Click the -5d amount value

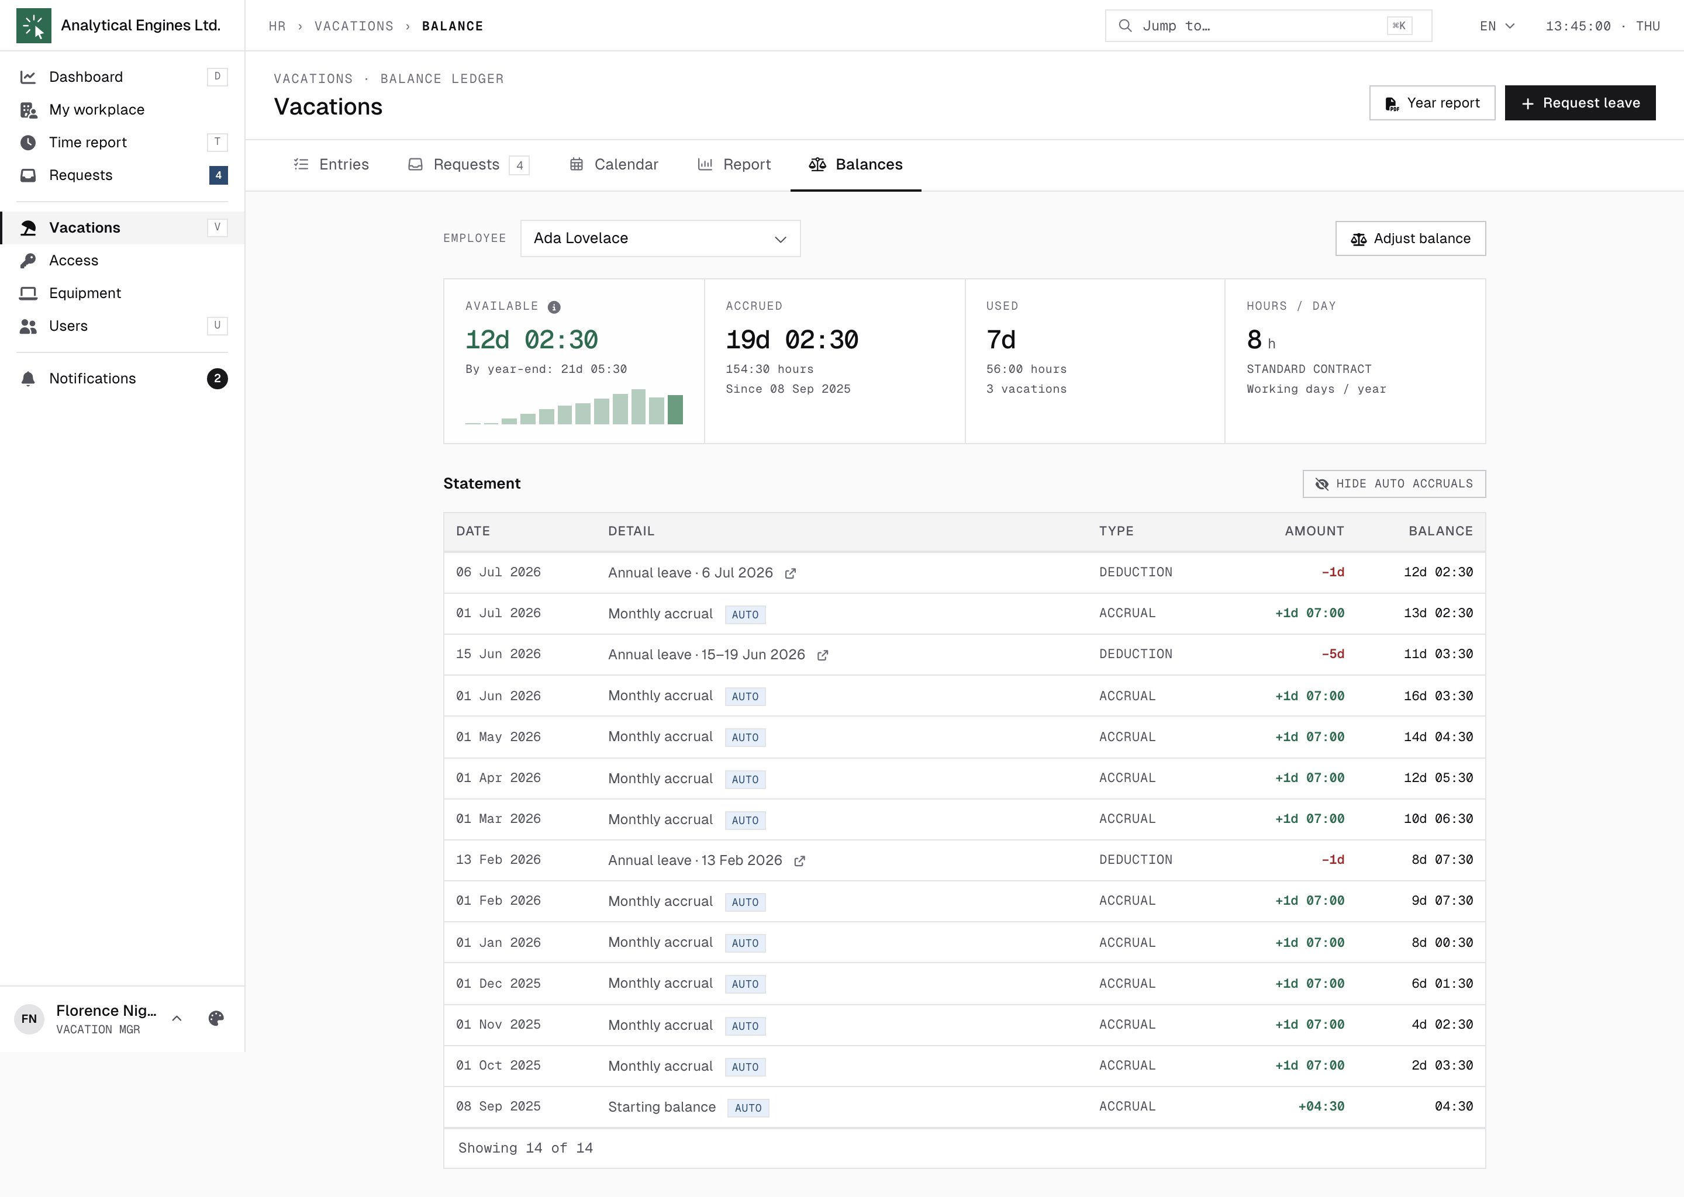(1333, 655)
